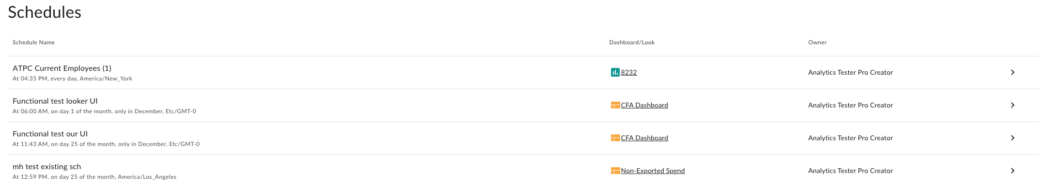This screenshot has width=1039, height=187.
Task: Click the Schedule Name column header
Action: (x=33, y=42)
